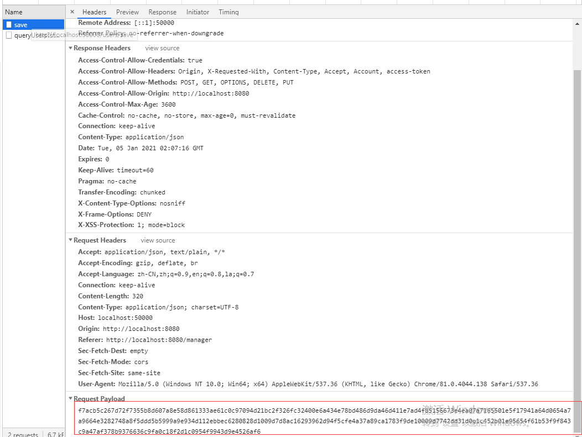The image size is (582, 437).
Task: Click view source next to Response Headers
Action: coord(162,48)
